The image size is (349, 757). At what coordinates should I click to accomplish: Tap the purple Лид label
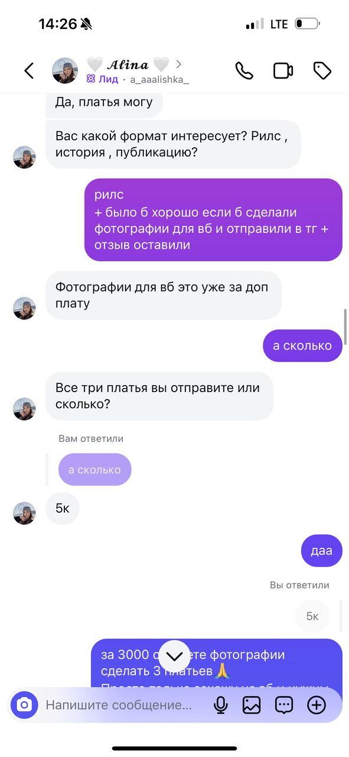tap(103, 79)
